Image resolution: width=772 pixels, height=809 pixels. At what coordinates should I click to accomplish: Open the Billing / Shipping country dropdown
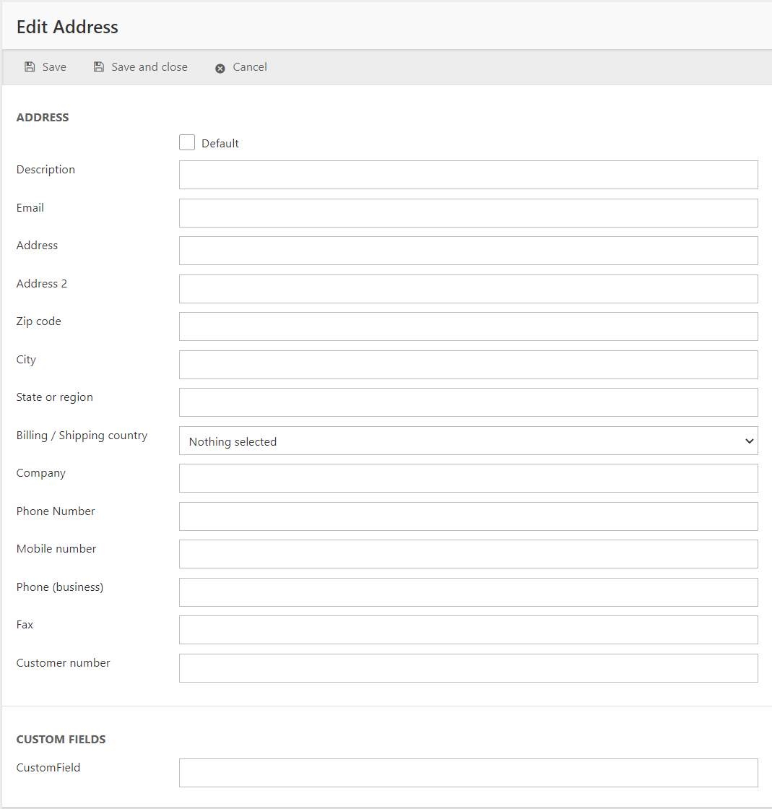pos(468,441)
